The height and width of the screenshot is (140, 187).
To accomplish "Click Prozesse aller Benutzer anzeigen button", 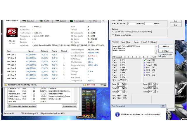I will 22,106.
